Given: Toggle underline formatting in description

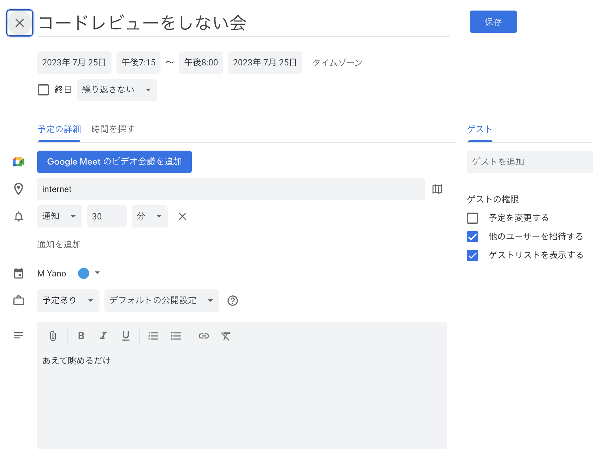Looking at the screenshot, I should 125,336.
